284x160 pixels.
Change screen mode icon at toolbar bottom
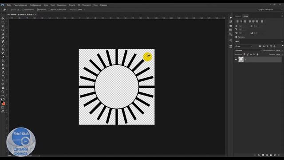(3, 111)
